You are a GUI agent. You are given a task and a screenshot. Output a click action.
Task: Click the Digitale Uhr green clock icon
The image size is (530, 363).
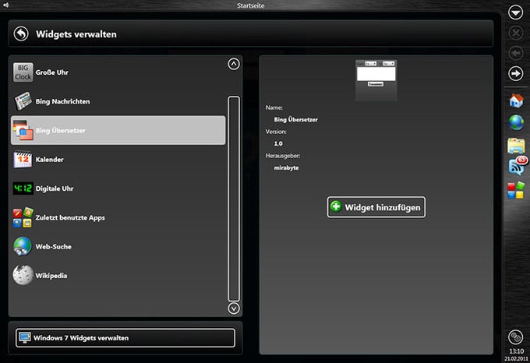coord(23,189)
